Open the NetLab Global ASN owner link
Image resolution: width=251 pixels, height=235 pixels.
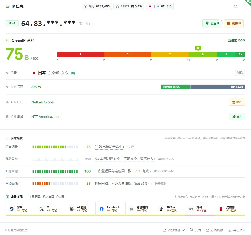[x=43, y=102]
